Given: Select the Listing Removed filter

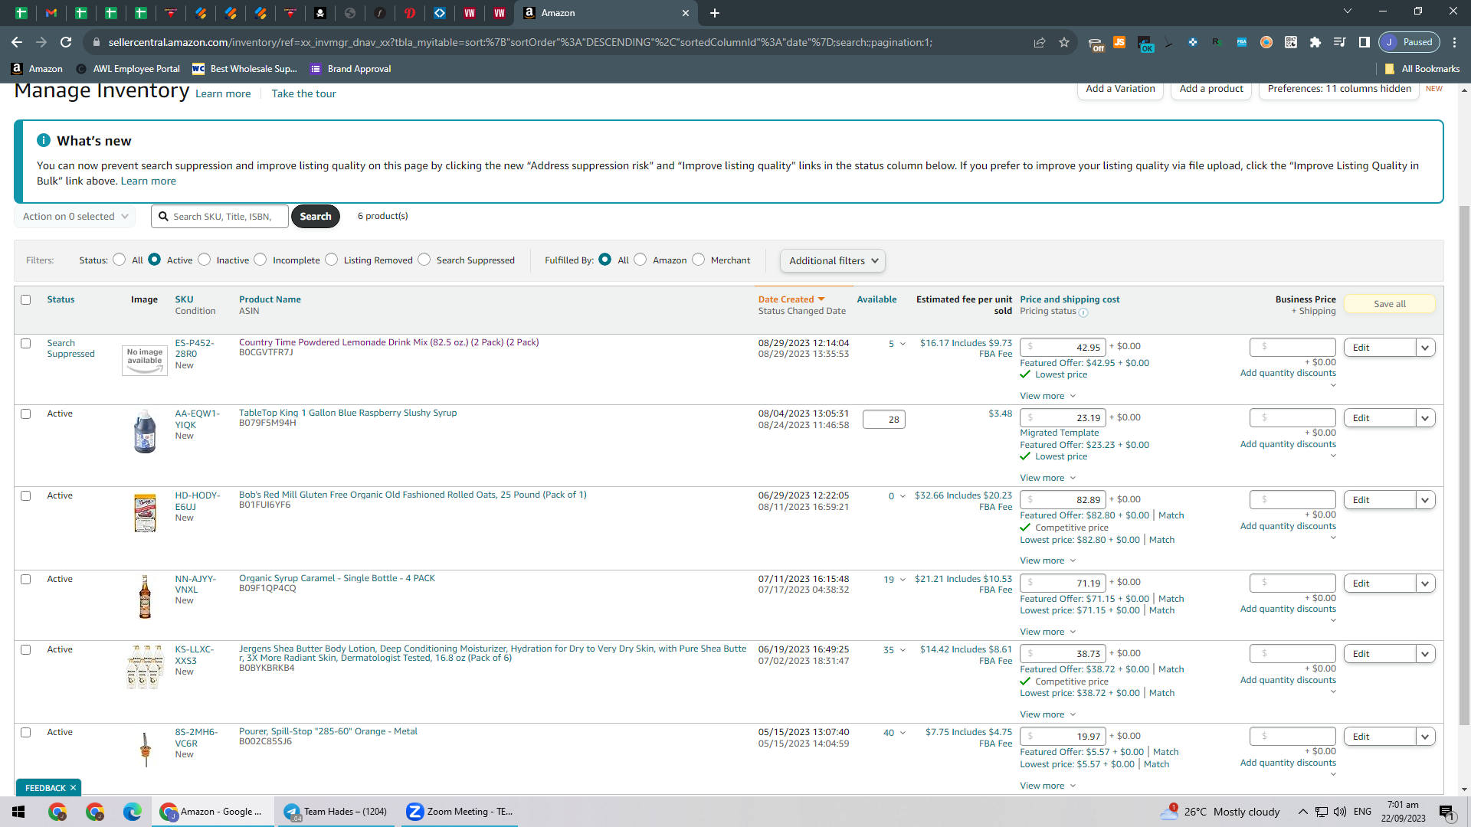Looking at the screenshot, I should pos(332,260).
